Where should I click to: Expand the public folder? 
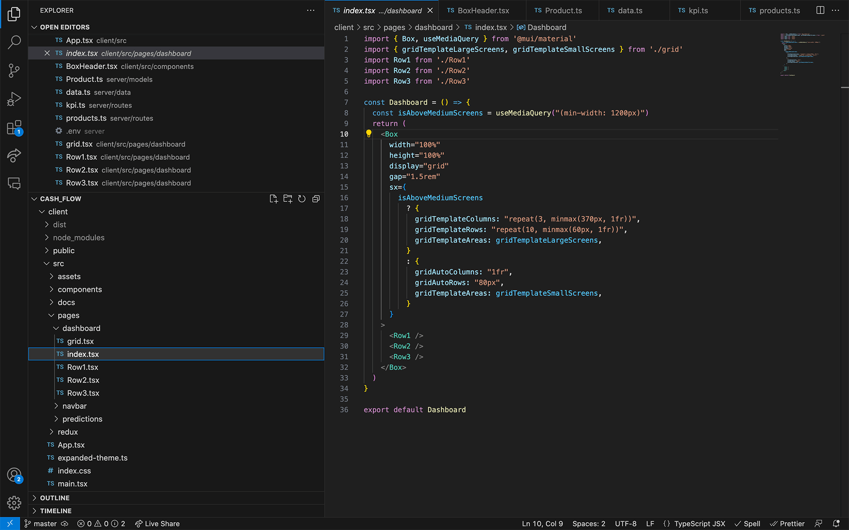[47, 251]
